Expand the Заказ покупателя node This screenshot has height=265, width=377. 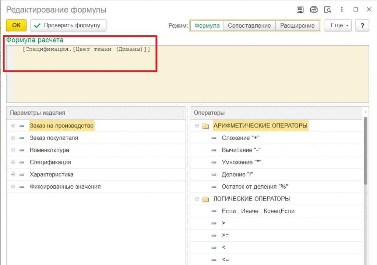[13, 138]
